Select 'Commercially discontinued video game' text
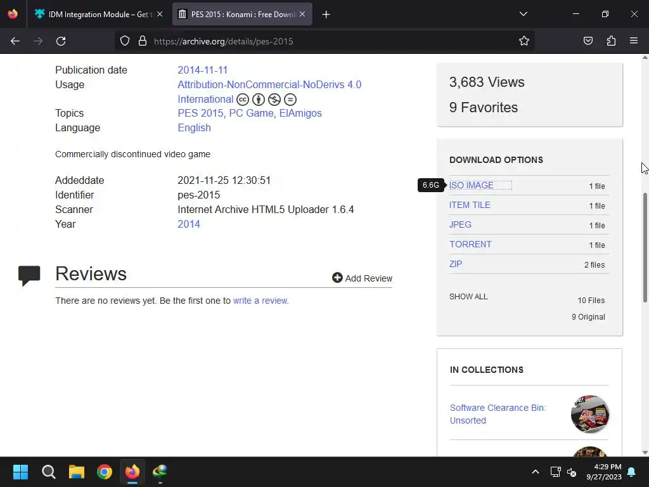Screen dimensions: 649x487 (x=132, y=154)
